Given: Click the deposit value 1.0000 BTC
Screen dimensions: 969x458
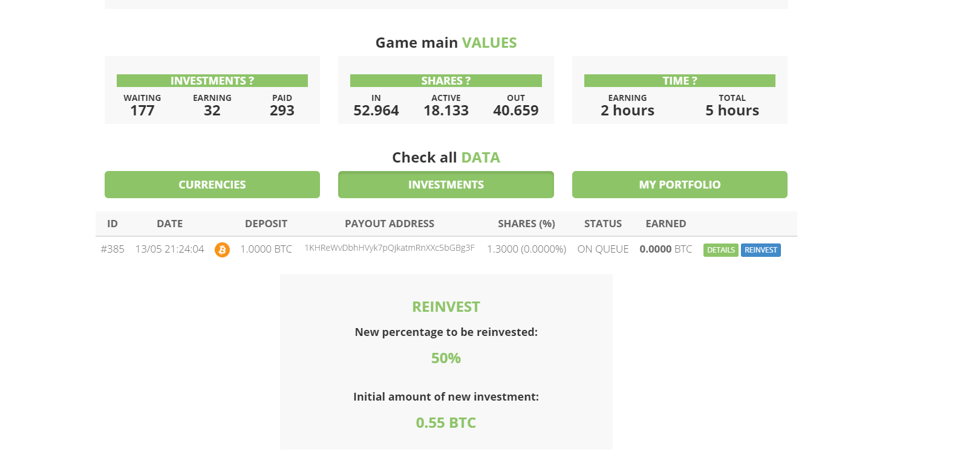Looking at the screenshot, I should (266, 249).
